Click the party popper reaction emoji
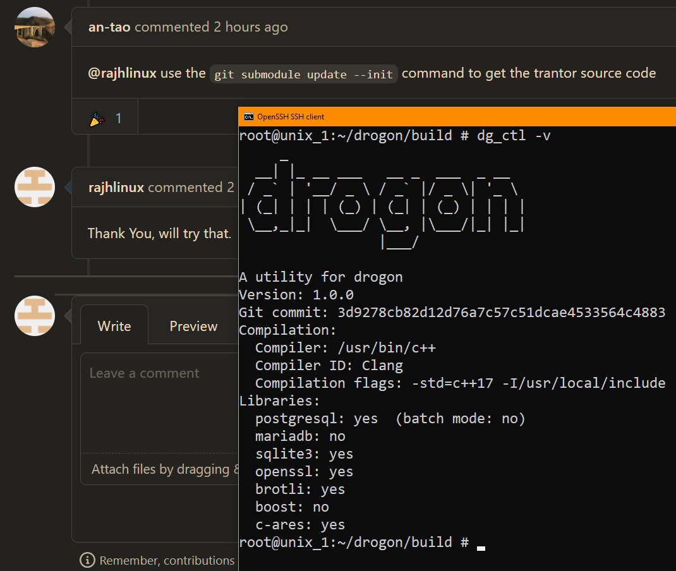Screen dimensions: 676x571 pos(96,117)
